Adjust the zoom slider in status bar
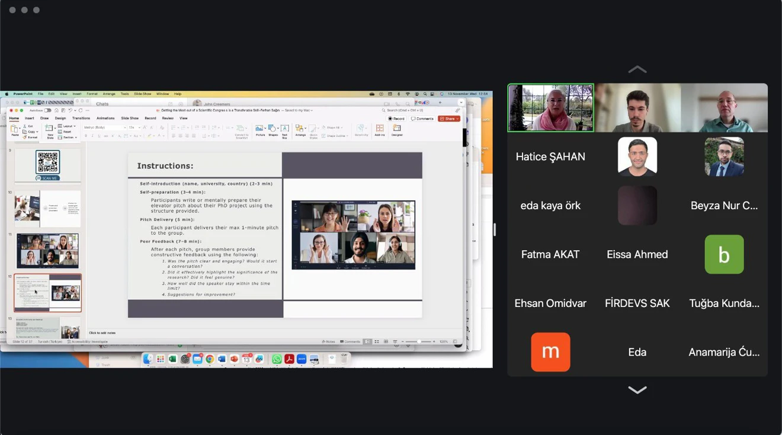 coord(419,341)
